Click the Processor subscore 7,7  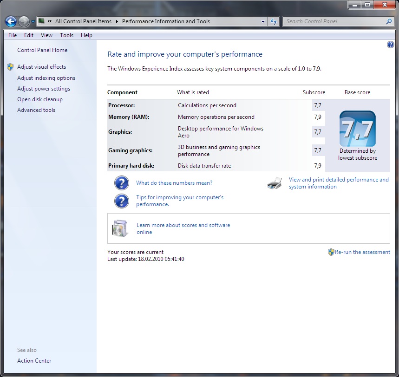pos(318,105)
